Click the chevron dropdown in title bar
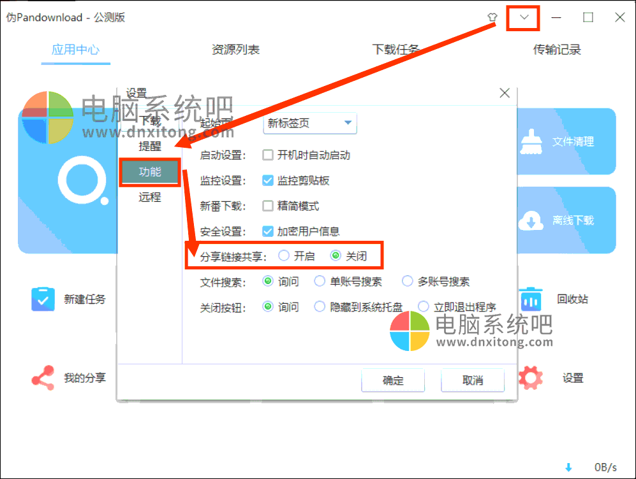The image size is (636, 479). [522, 18]
